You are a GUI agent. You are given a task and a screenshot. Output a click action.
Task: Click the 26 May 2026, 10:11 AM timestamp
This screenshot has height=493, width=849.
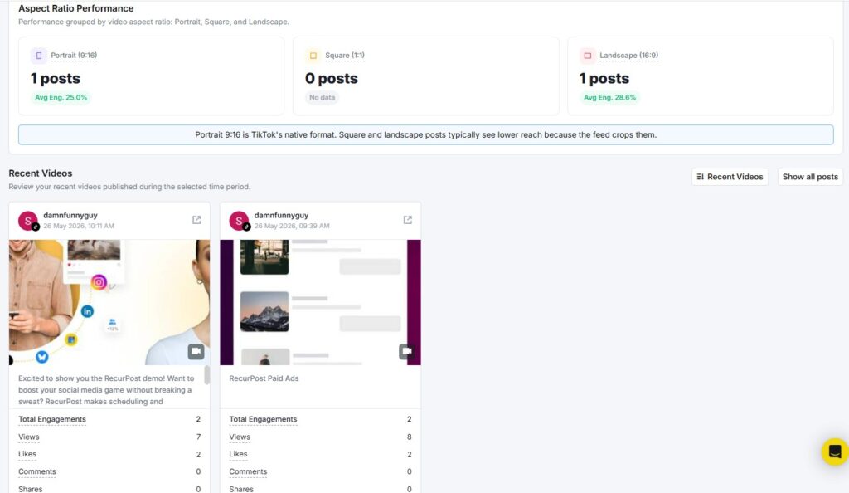click(x=79, y=226)
